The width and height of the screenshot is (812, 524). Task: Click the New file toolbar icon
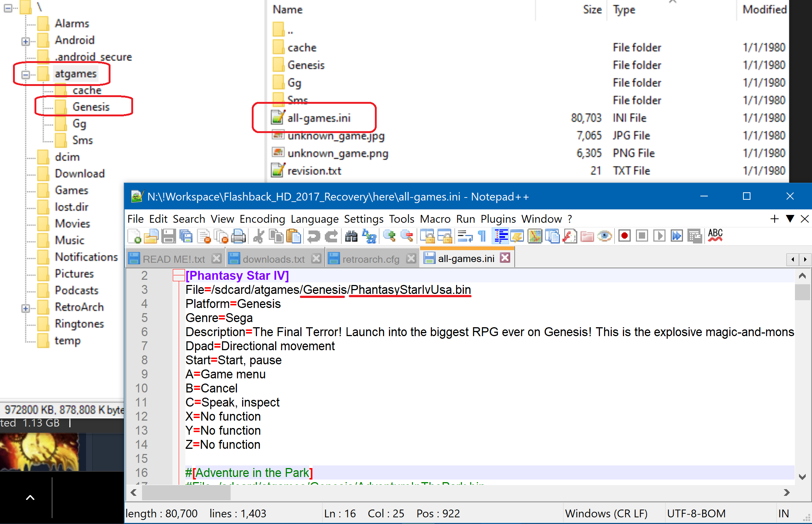[134, 236]
